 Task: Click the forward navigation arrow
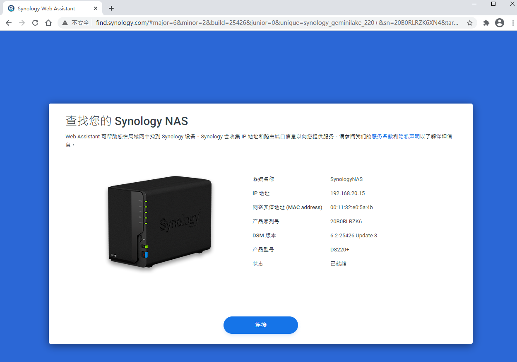pyautogui.click(x=22, y=23)
